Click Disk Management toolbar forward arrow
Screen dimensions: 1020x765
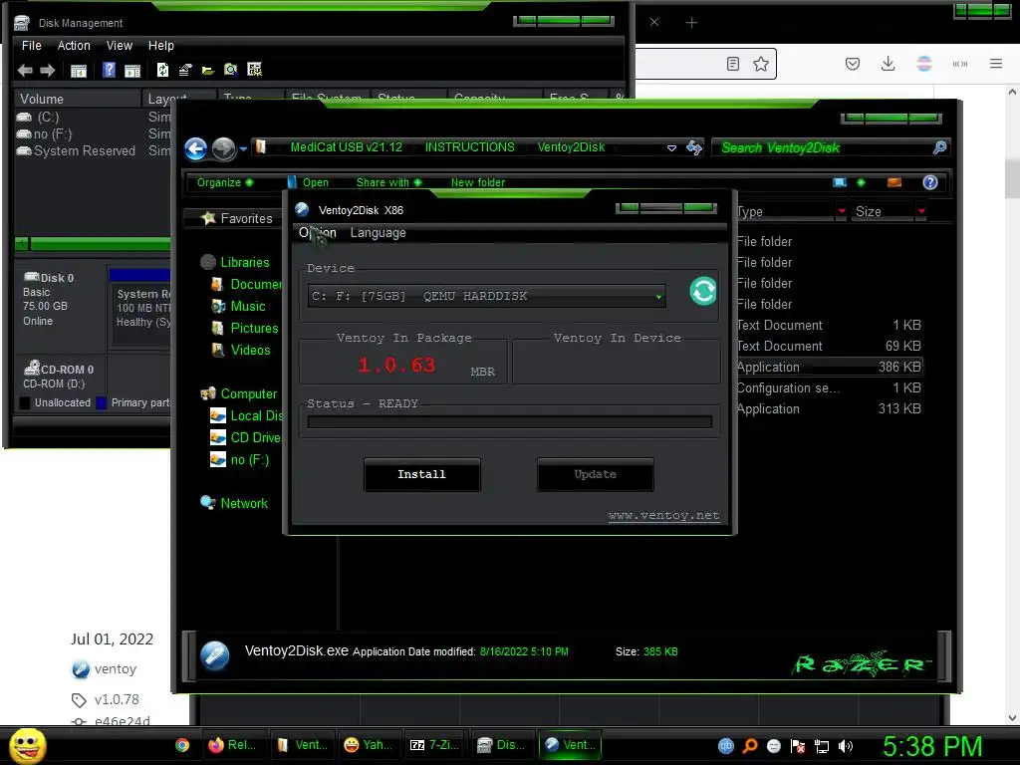click(x=48, y=71)
